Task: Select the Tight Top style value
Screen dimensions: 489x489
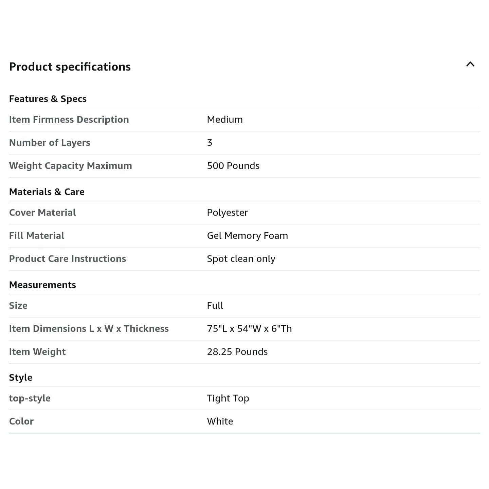Action: point(228,398)
